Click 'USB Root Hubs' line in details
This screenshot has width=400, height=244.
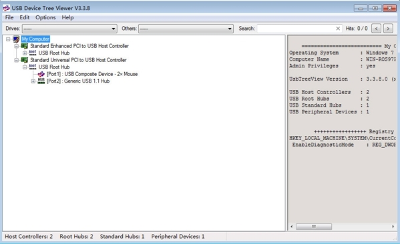pyautogui.click(x=329, y=99)
